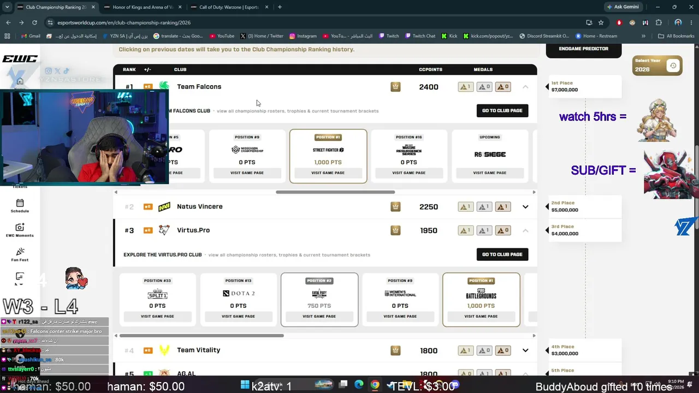Collapse the Virtus.Pro row

coord(525,230)
